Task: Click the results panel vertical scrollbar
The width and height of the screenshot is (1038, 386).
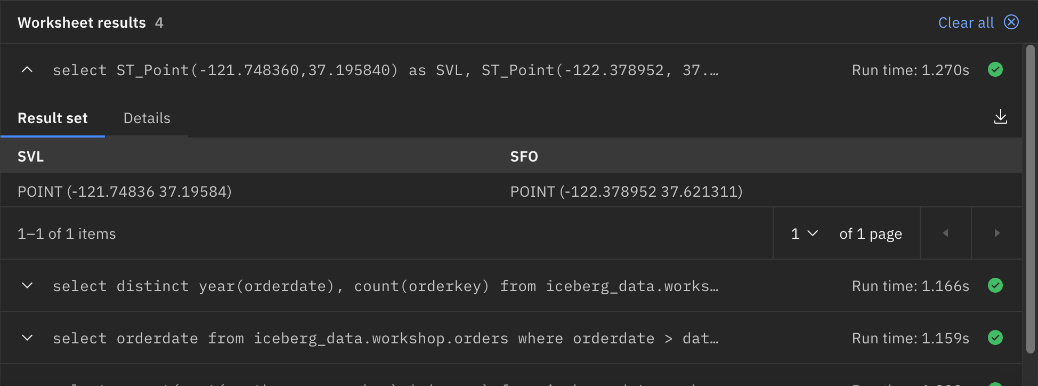Action: point(1030,199)
